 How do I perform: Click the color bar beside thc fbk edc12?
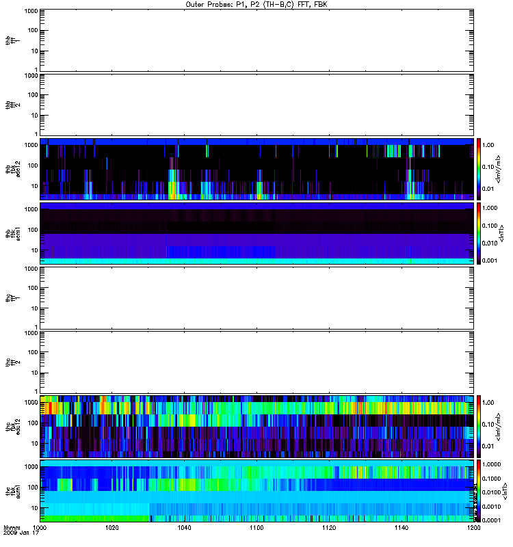click(479, 427)
